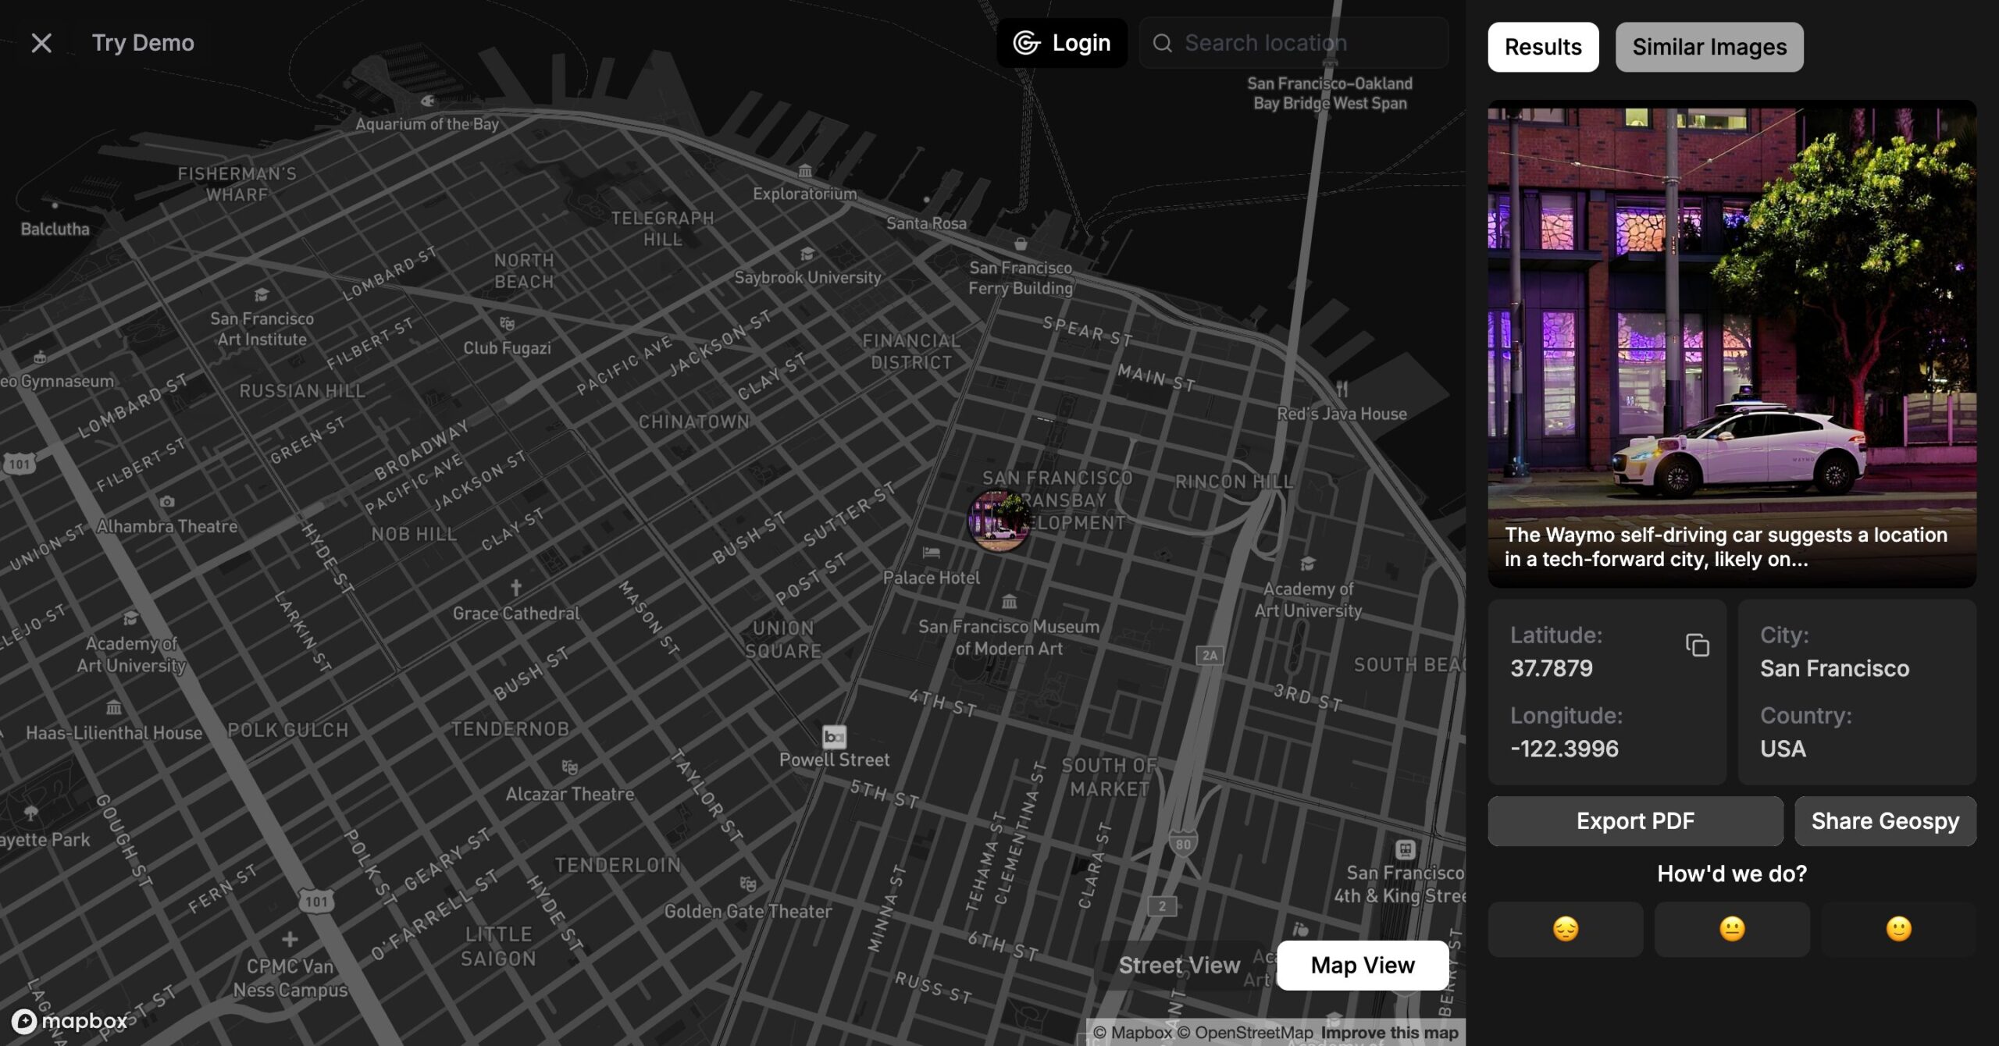Click the Grace Cathedral cross icon
1999x1046 pixels.
pos(515,588)
